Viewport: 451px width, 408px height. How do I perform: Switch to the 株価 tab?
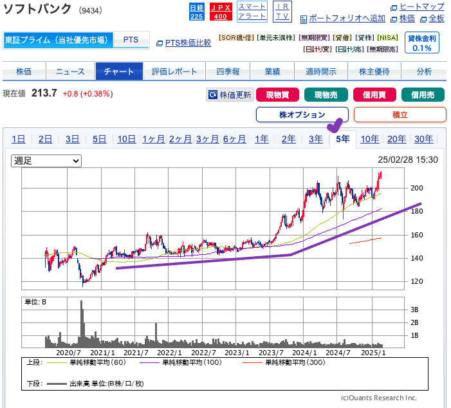(x=24, y=71)
